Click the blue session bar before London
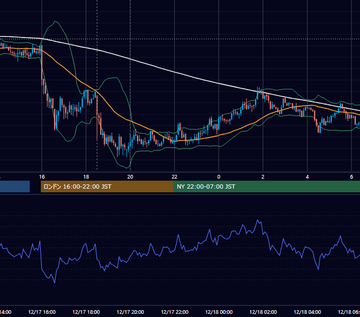360x317 pixels. click(15, 187)
